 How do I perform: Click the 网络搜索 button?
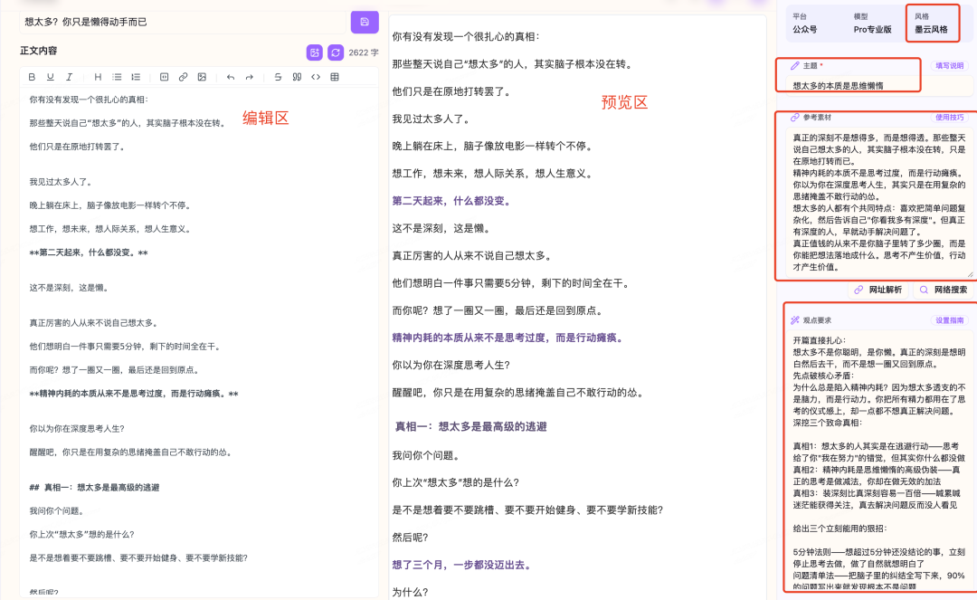point(944,290)
